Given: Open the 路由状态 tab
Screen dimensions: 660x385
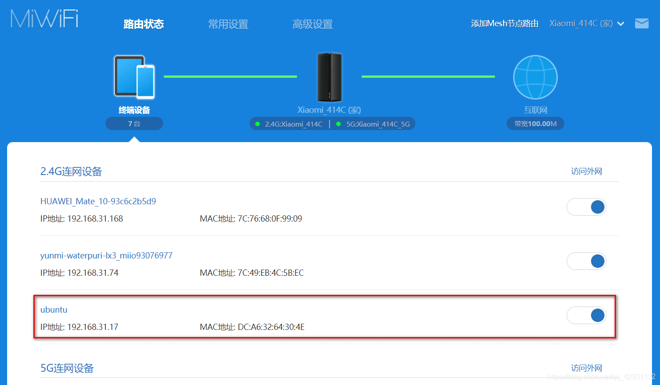Looking at the screenshot, I should [x=144, y=24].
